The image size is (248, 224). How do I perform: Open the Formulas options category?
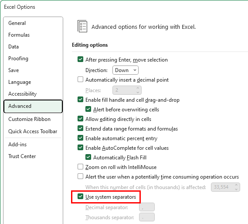[x=19, y=35]
